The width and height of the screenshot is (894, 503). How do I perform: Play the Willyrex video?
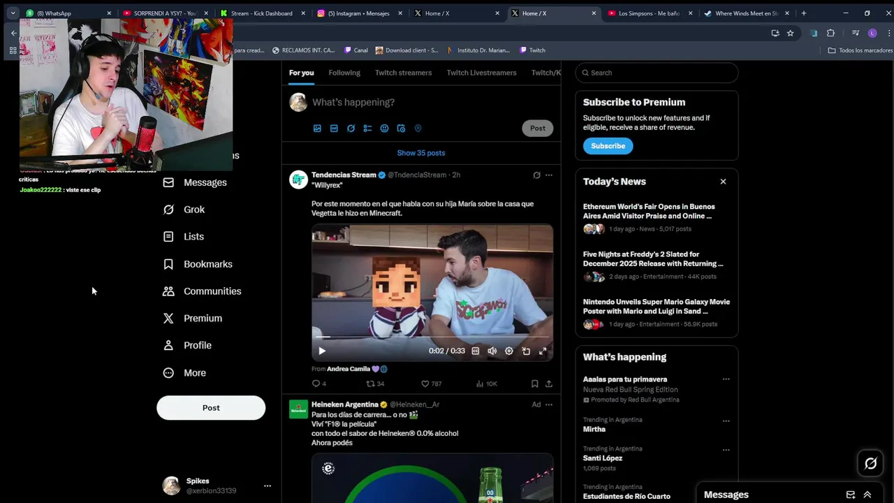tap(322, 351)
